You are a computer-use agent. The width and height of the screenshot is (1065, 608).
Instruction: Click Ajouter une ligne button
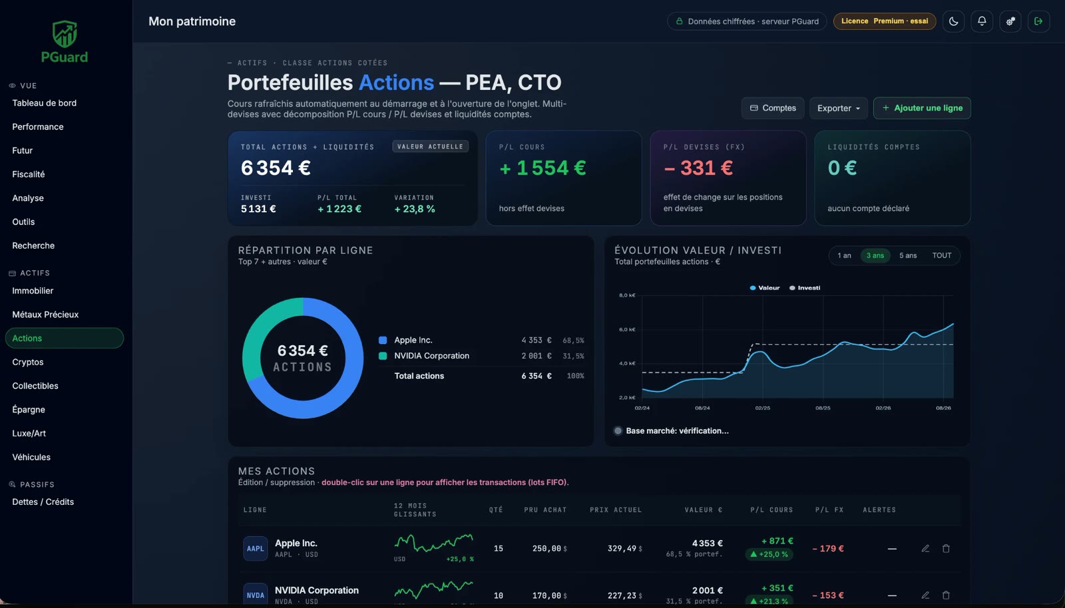(x=922, y=108)
